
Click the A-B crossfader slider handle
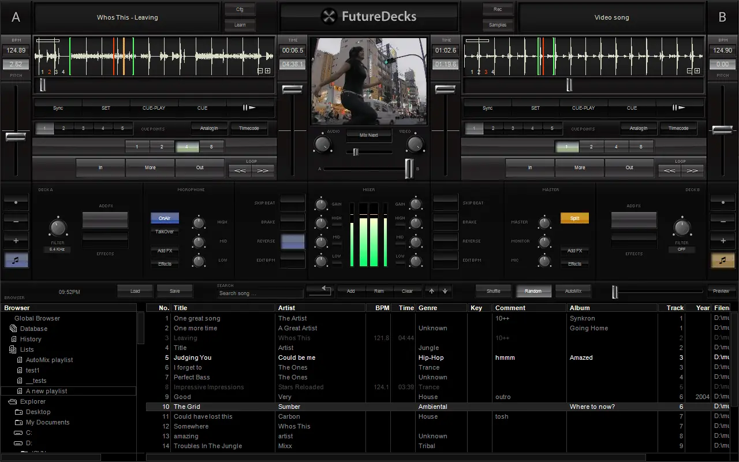coord(409,169)
